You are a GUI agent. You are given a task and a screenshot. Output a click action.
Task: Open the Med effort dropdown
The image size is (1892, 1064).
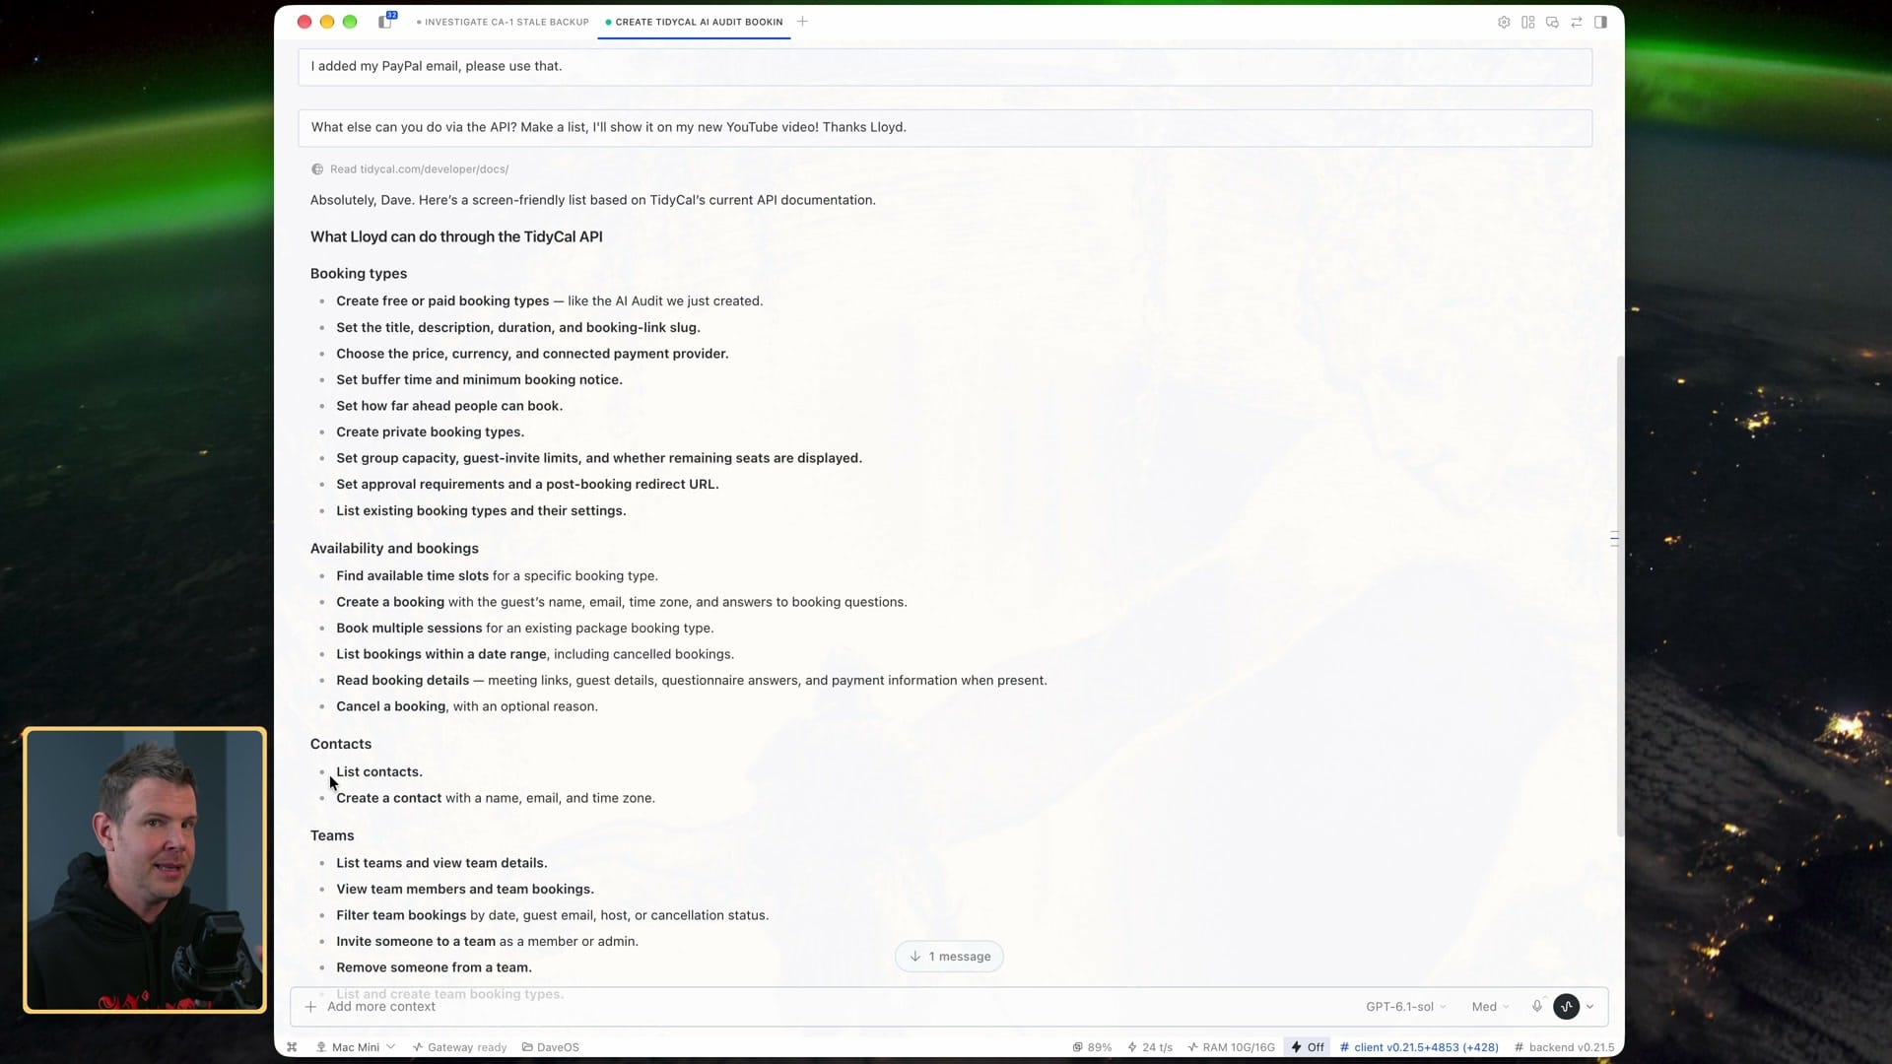1490,1007
